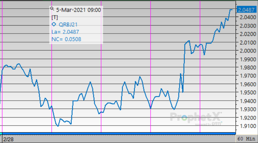Click the highlighted 2.0487 current price tag
The height and width of the screenshot is (143, 258).
click(246, 10)
